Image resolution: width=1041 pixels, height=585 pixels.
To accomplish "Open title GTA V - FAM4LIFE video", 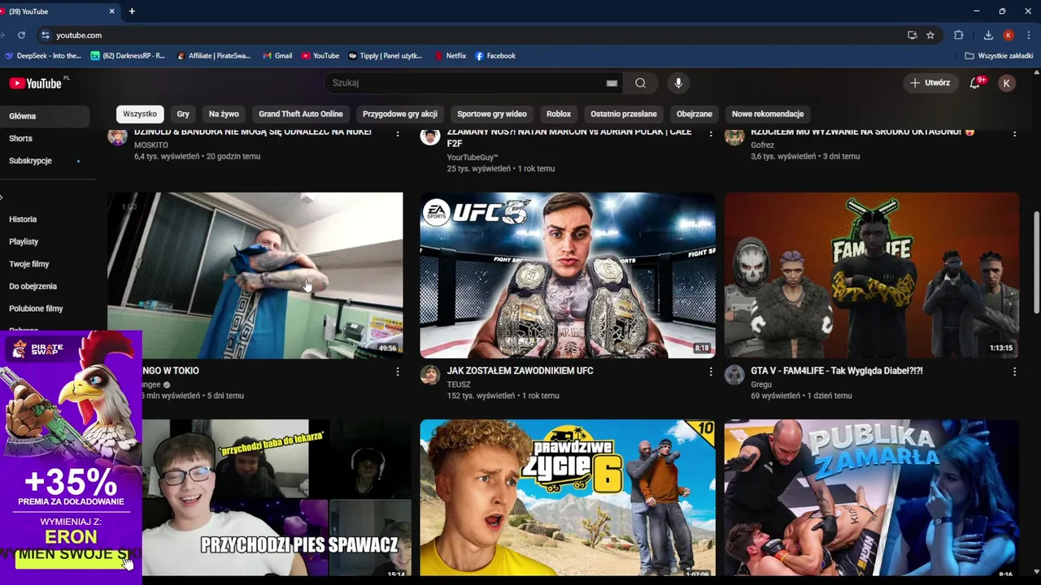I will [837, 370].
